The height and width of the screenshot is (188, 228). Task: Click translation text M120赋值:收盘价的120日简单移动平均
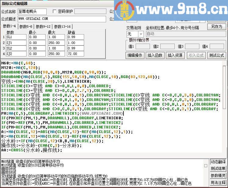[32, 165]
